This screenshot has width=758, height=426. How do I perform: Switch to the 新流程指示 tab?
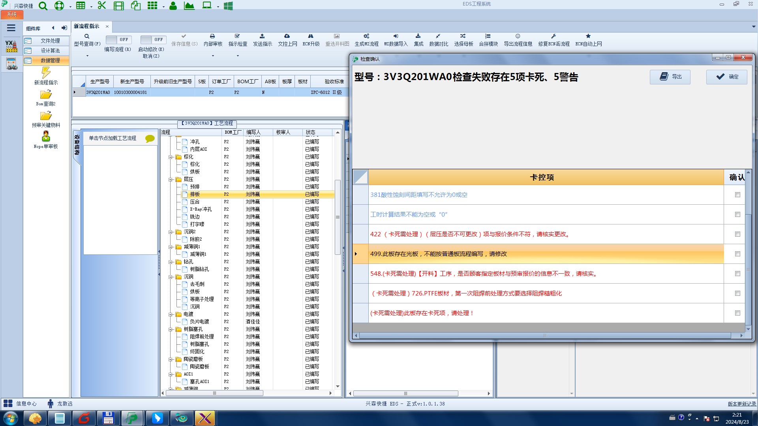coord(86,26)
